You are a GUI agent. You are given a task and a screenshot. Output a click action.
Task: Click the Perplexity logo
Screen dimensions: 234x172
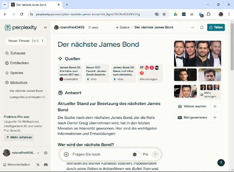click(20, 27)
